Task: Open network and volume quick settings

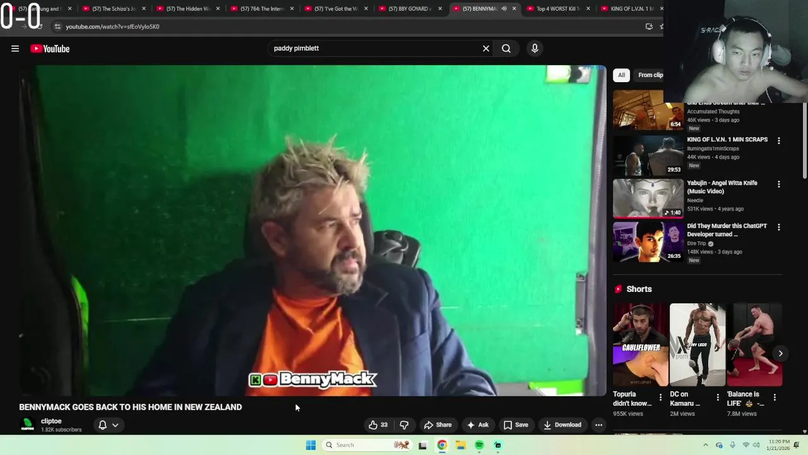Action: 752,445
